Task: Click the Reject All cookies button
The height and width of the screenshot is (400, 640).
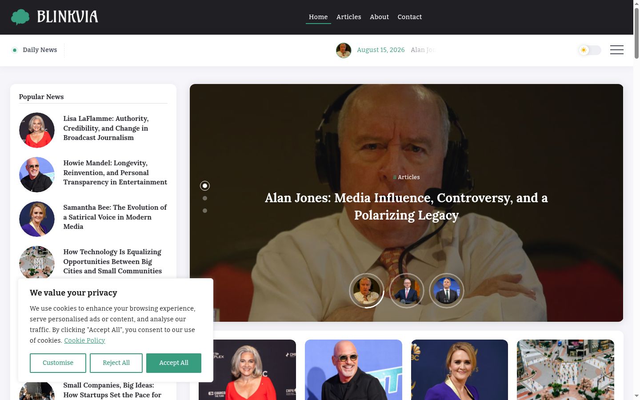Action: 116,363
